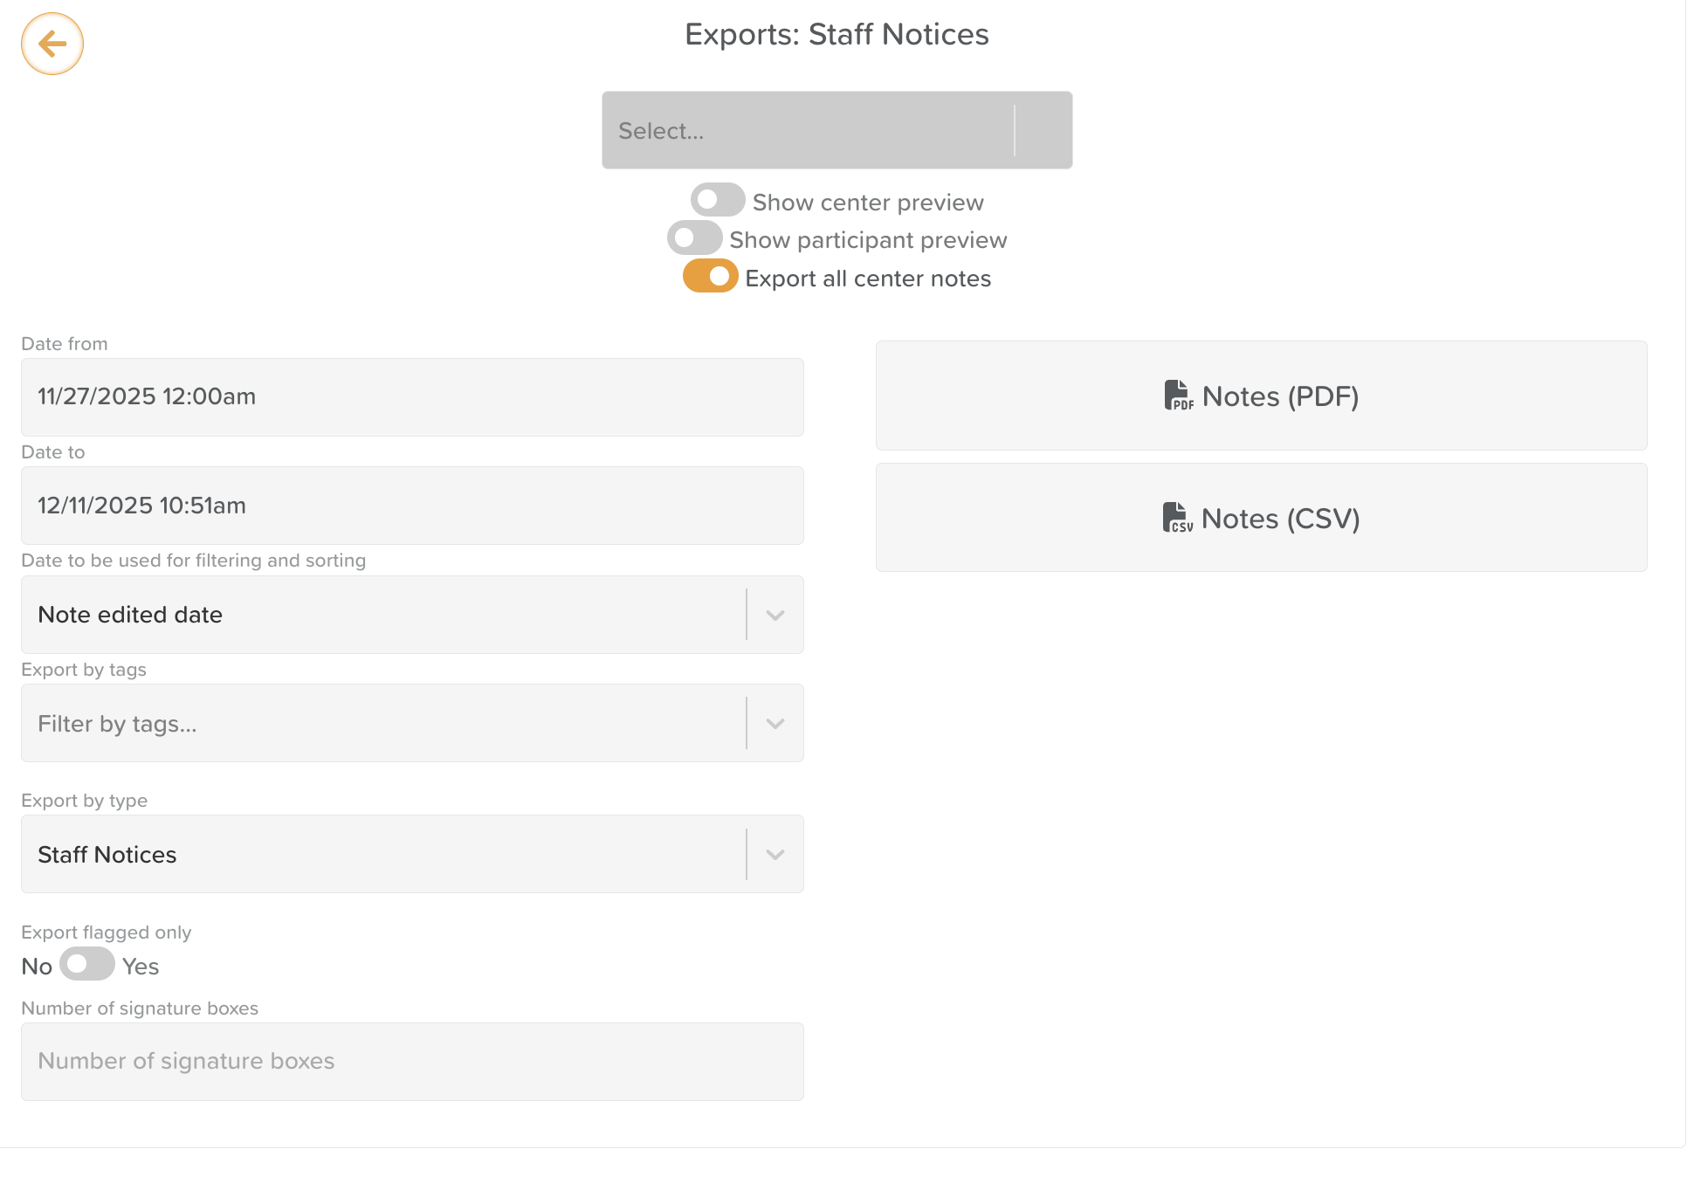Disable Export all center notes switch
The height and width of the screenshot is (1177, 1694).
click(710, 277)
